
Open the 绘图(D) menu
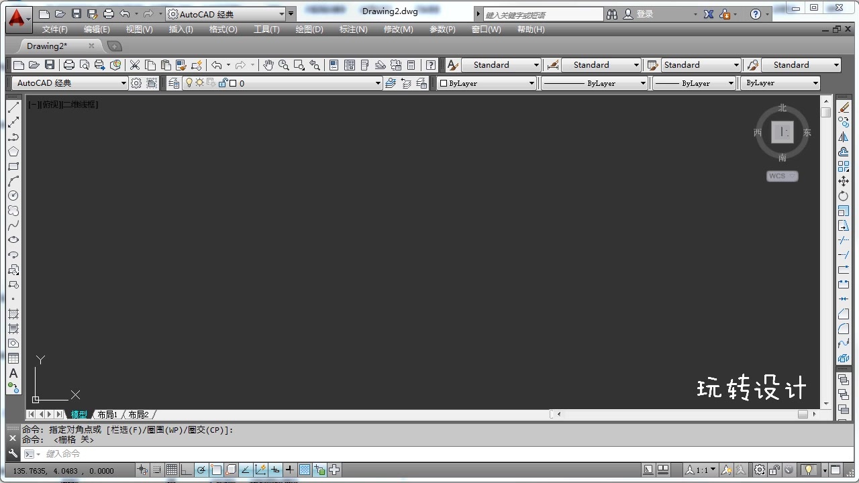(x=309, y=30)
